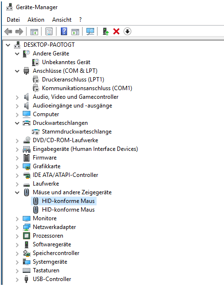This screenshot has height=295, width=224.
Task: Click the circular down-arrow disable device icon
Action: [x=127, y=31]
